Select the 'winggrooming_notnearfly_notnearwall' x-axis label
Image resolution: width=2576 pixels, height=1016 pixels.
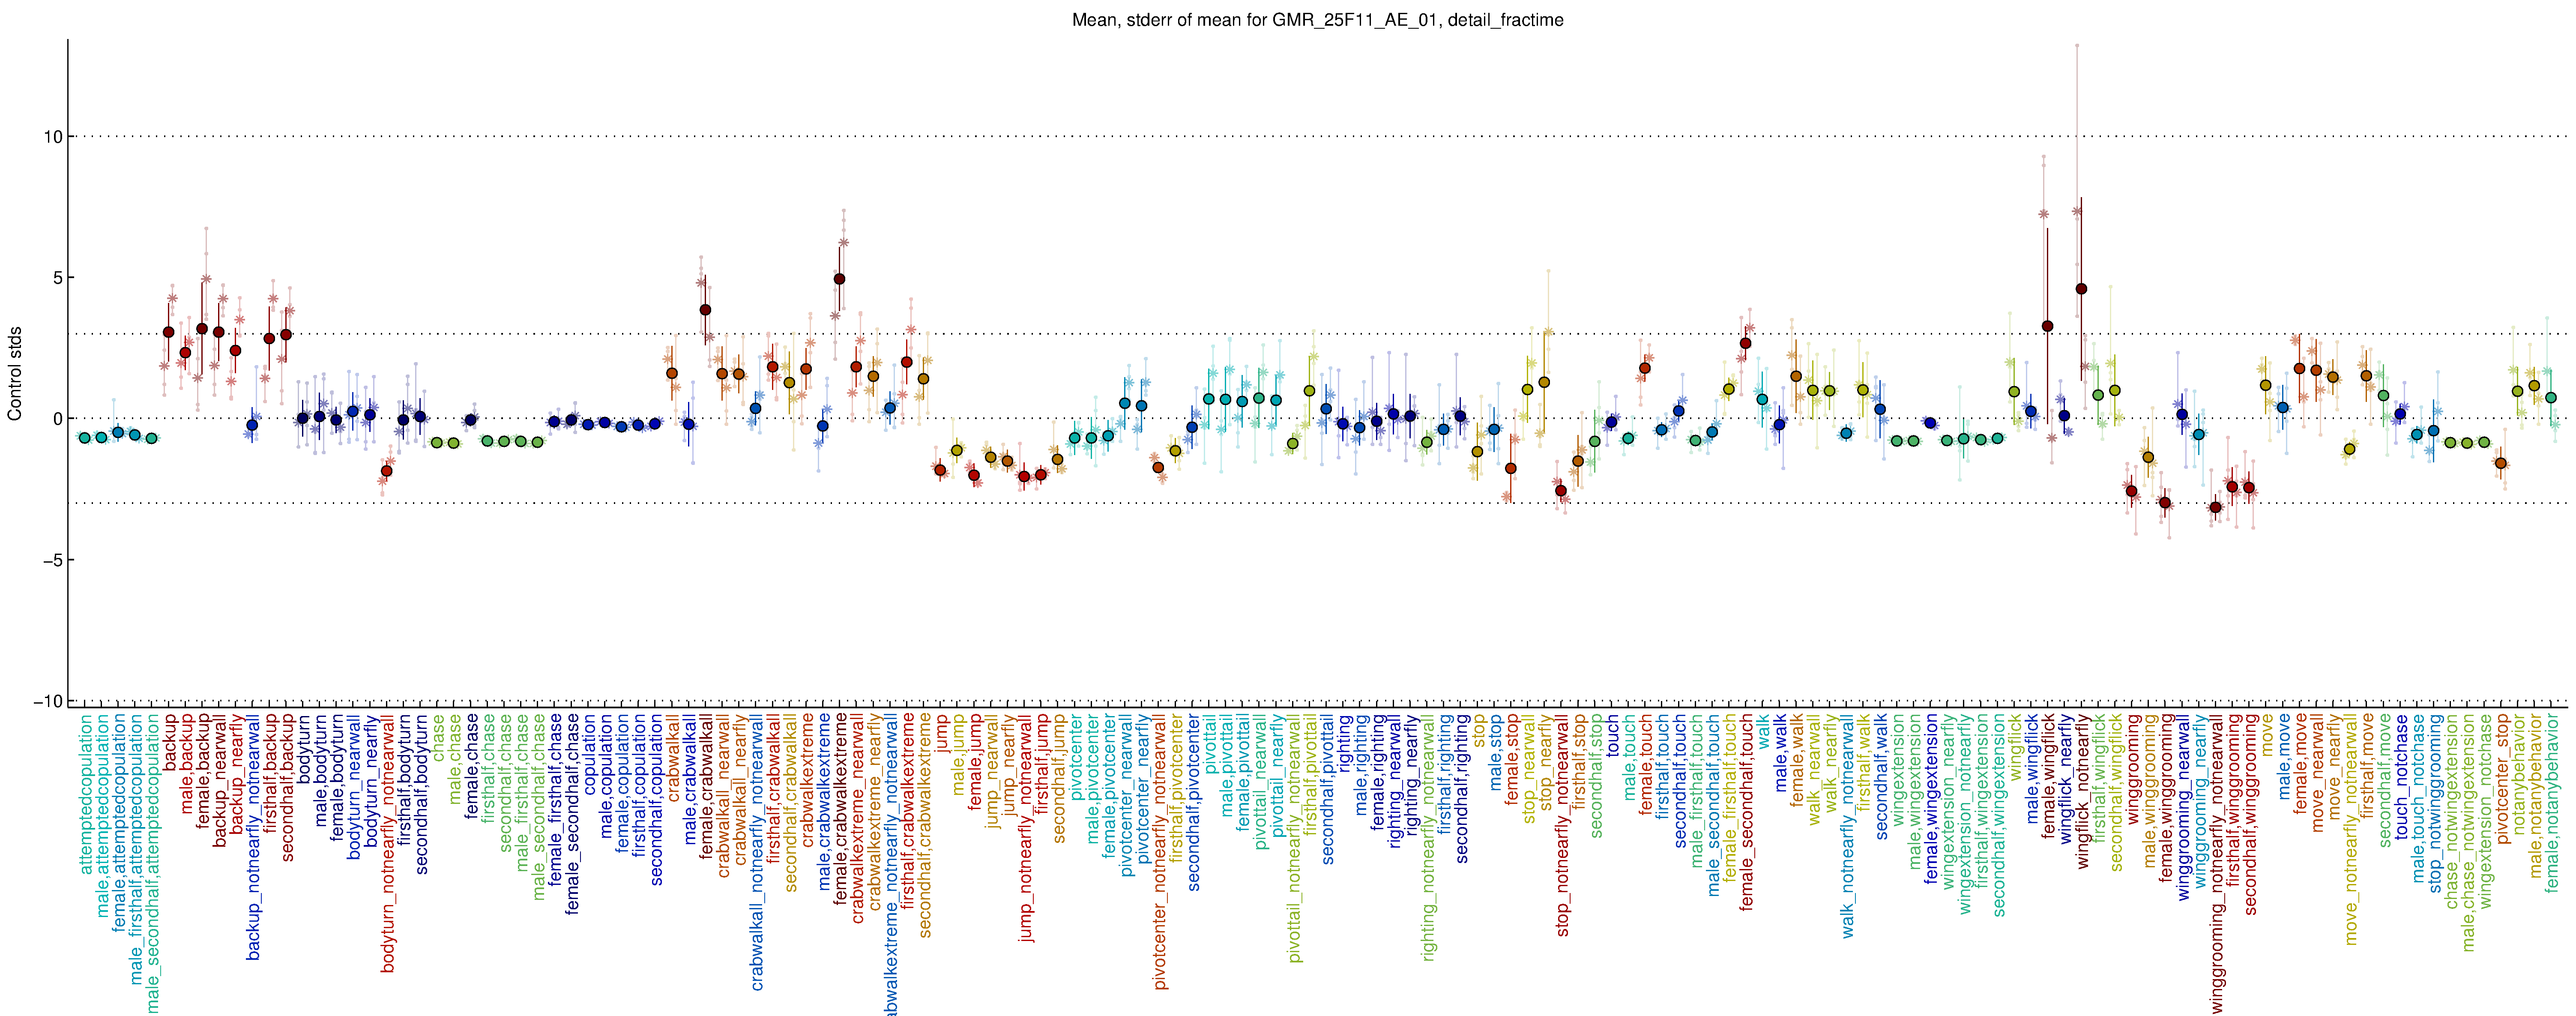click(x=2216, y=862)
